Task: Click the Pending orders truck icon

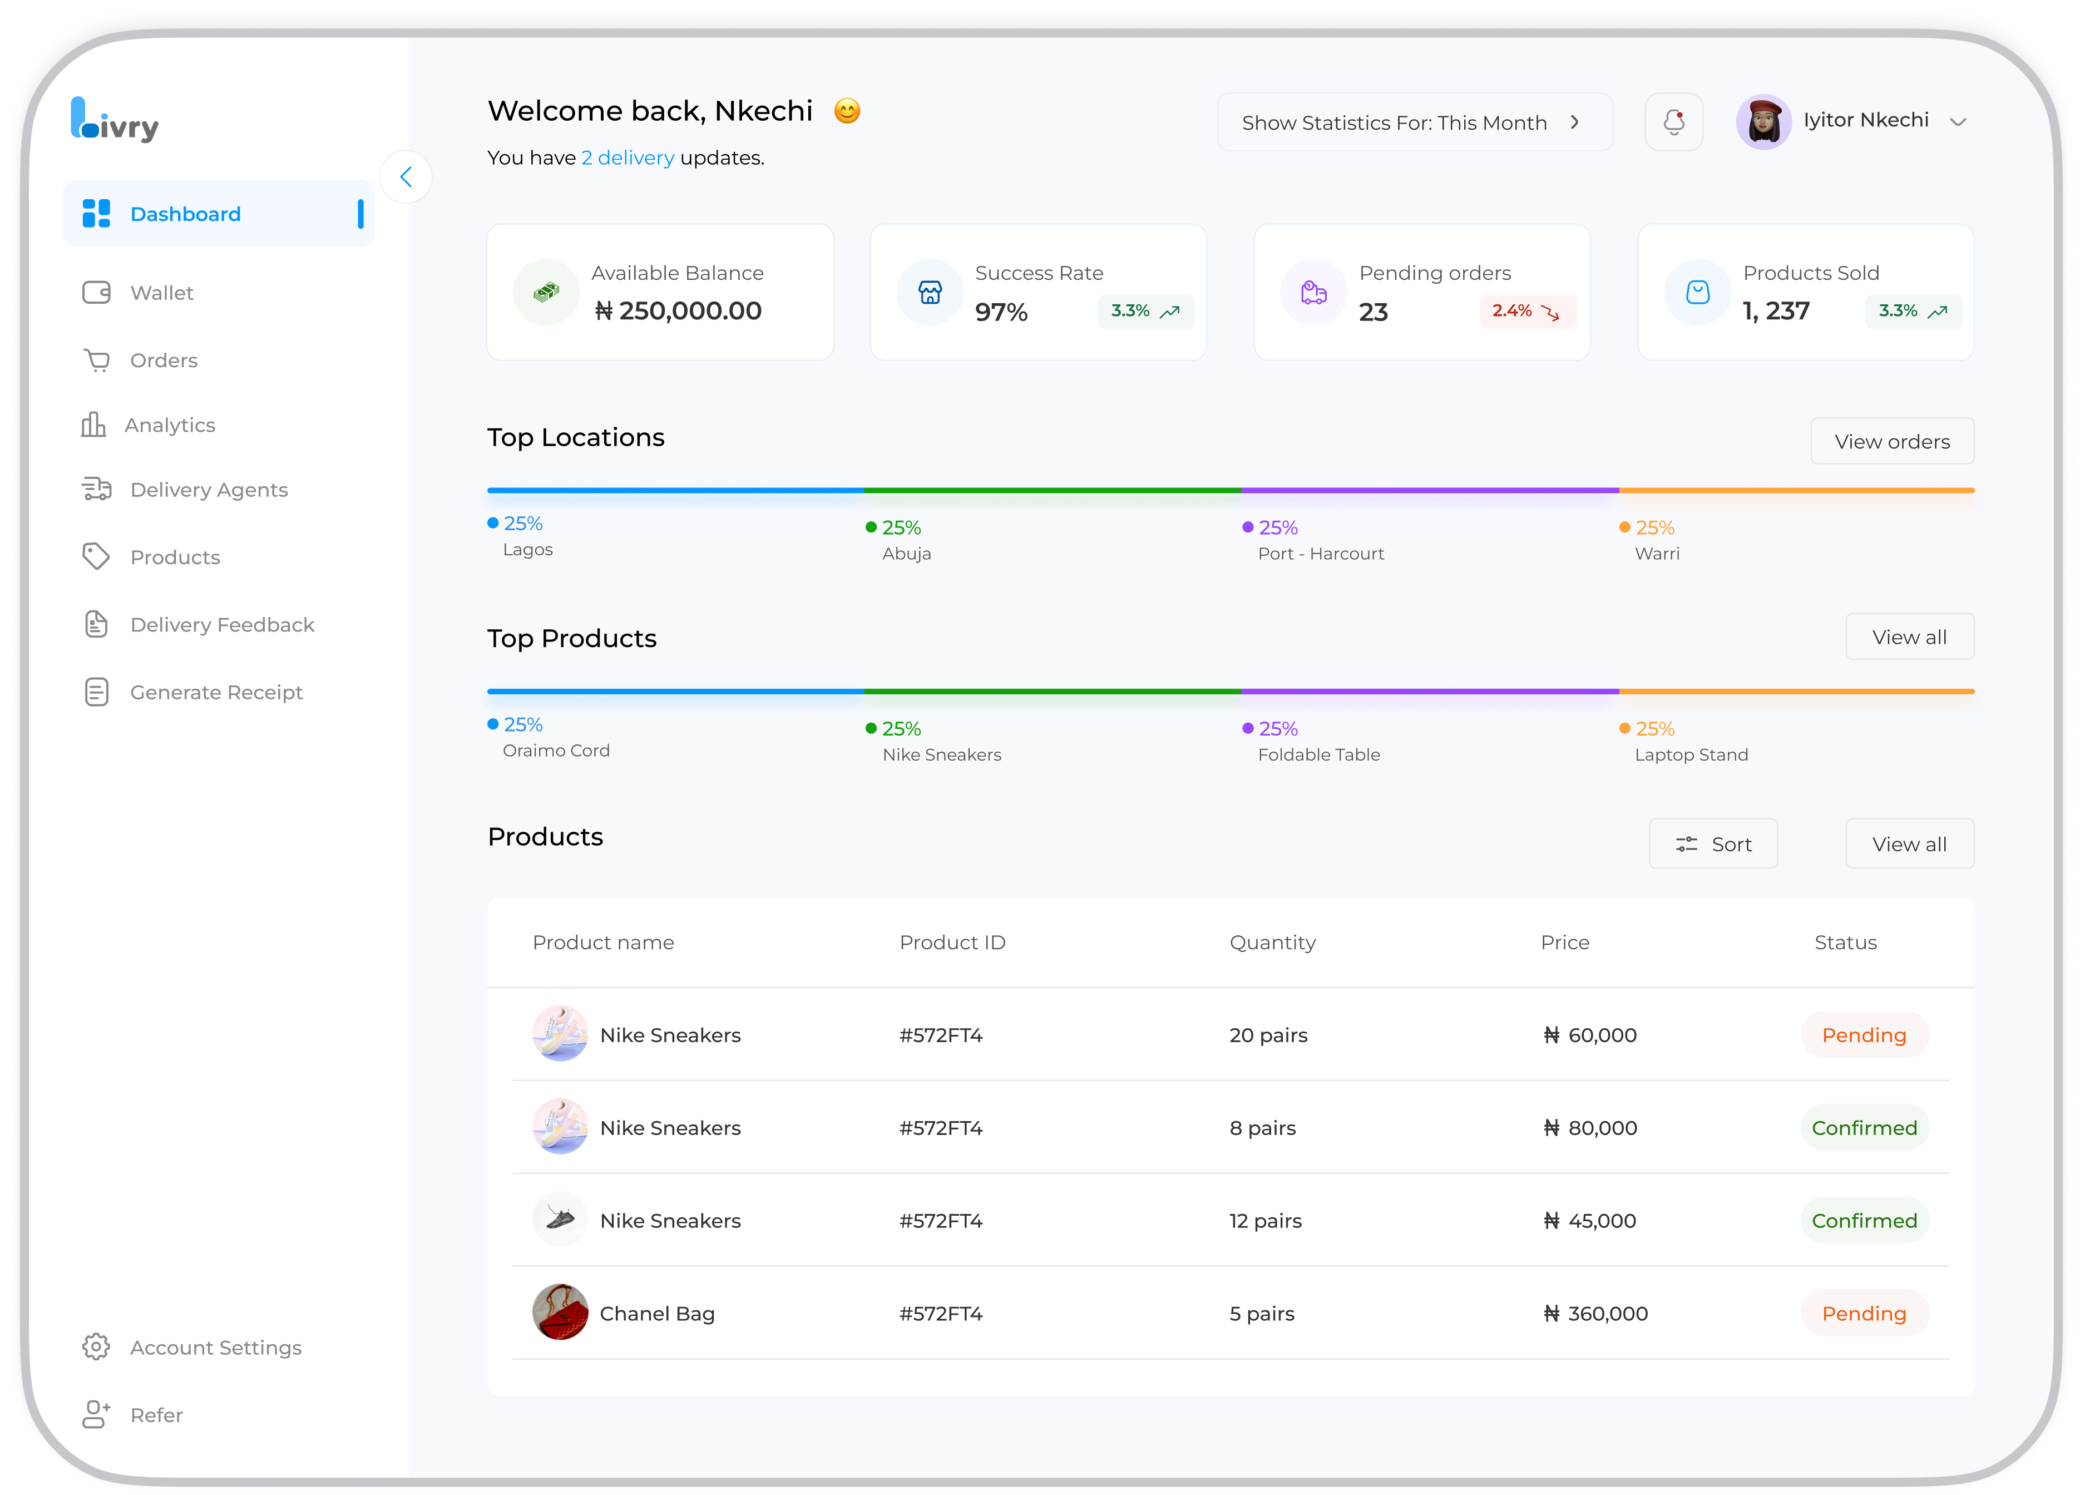Action: click(1314, 293)
